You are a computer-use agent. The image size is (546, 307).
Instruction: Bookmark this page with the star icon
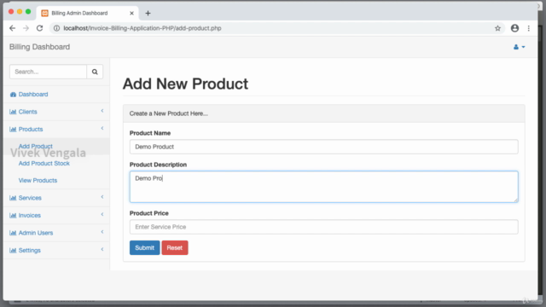497,28
